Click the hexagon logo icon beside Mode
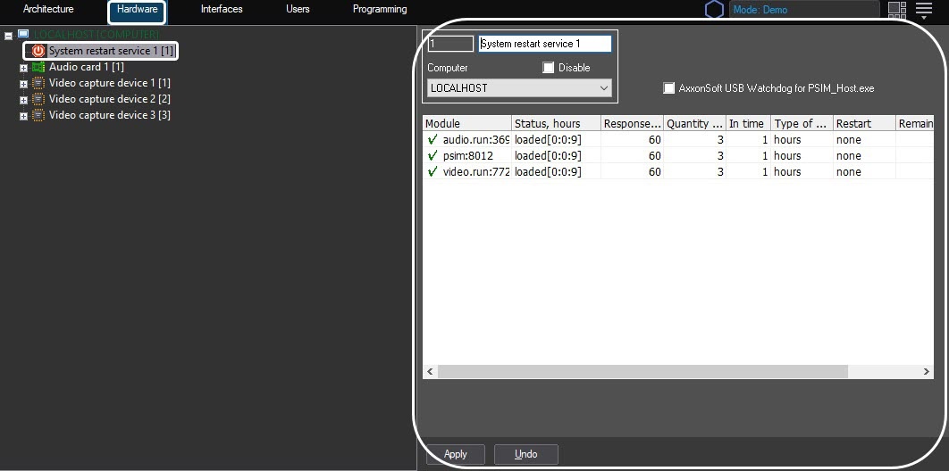 pos(714,10)
